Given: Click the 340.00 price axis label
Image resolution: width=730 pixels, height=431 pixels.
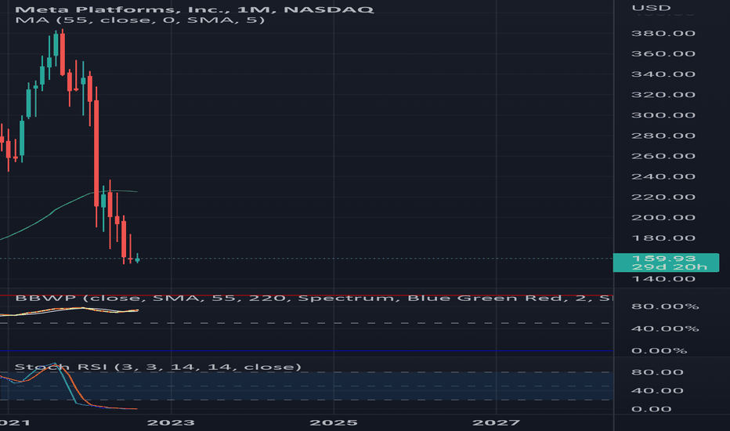Looking at the screenshot, I should click(663, 74).
